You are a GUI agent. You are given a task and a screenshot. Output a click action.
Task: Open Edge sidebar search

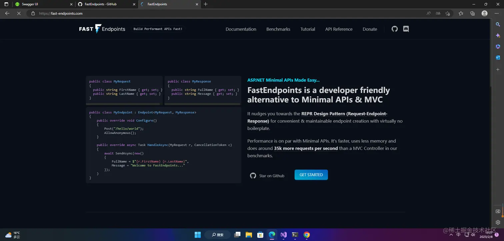[498, 24]
